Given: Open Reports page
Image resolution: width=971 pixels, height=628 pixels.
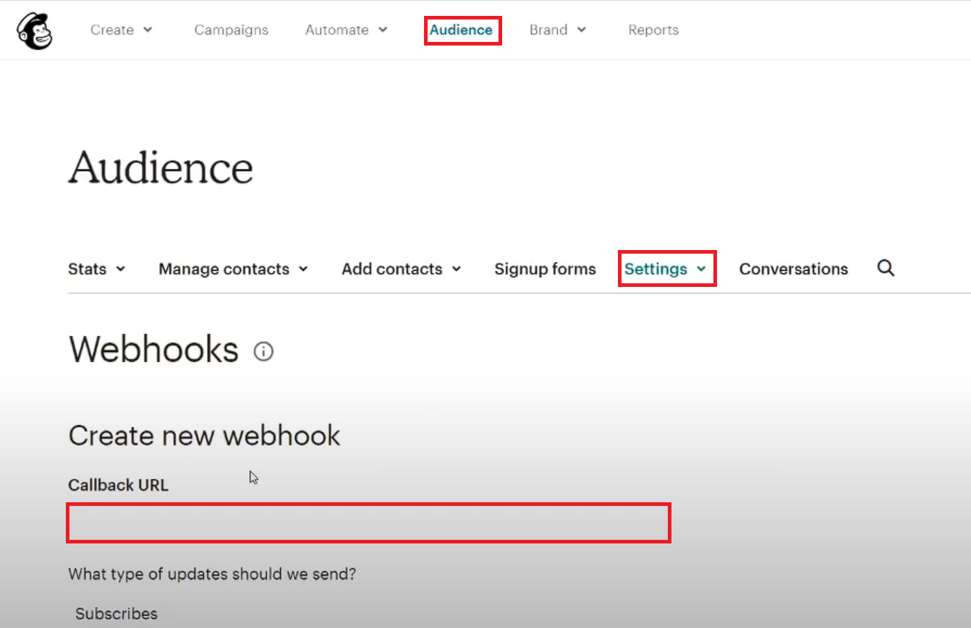Looking at the screenshot, I should click(653, 30).
